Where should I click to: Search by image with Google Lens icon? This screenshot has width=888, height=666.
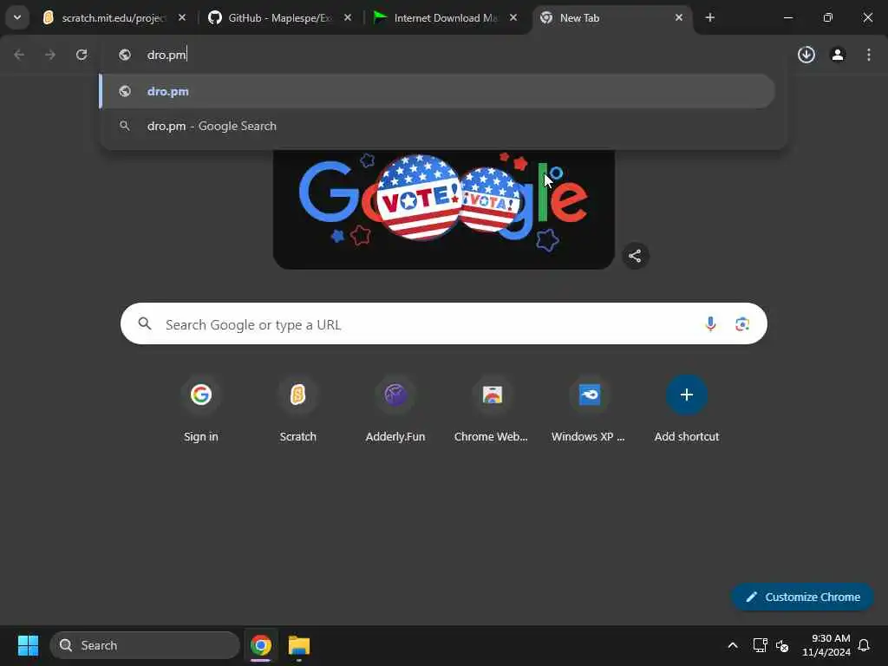point(742,324)
